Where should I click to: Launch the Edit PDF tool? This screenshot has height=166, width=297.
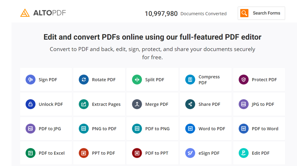click(259, 153)
